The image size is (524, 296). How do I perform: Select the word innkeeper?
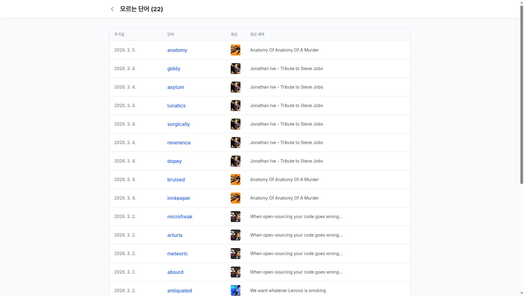(x=179, y=198)
